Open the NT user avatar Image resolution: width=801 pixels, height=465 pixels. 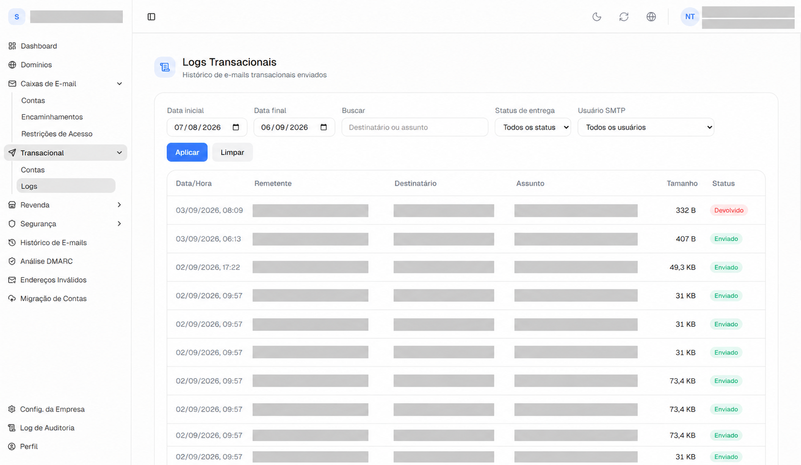click(x=690, y=17)
